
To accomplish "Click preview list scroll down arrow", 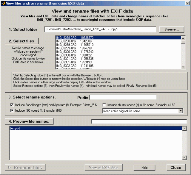I will coord(184,157).
